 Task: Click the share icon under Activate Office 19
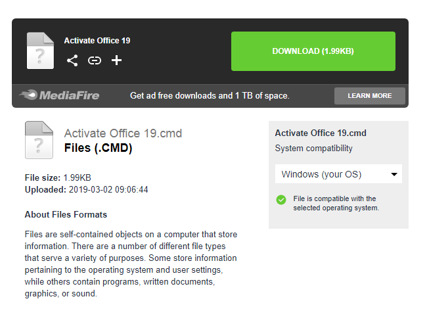click(72, 60)
